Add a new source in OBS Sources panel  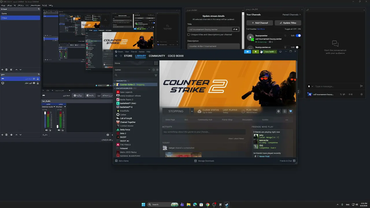point(2,135)
